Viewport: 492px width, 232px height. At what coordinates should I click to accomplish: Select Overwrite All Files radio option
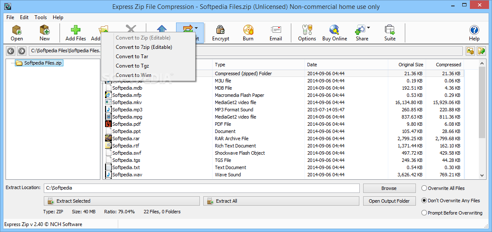click(424, 188)
